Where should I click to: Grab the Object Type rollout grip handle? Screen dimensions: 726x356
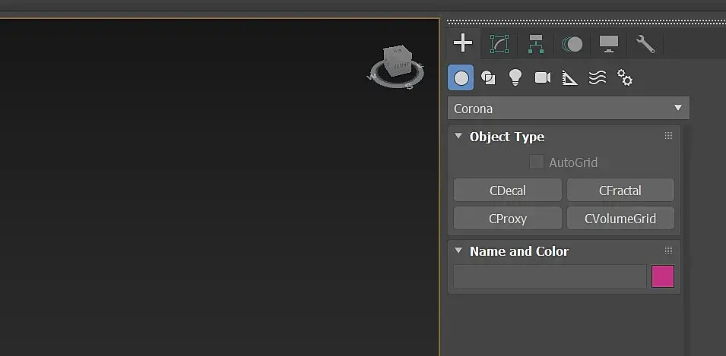point(668,135)
